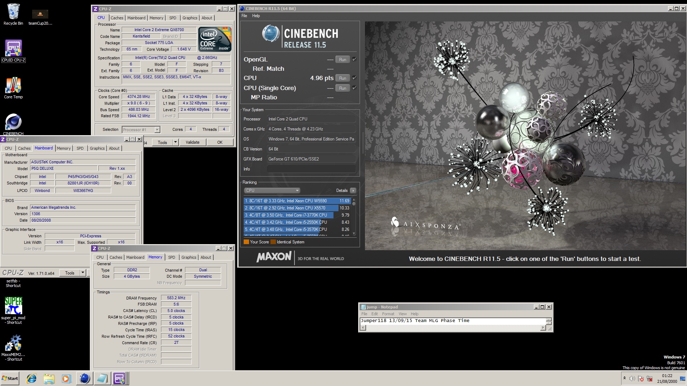Open About tab in mainboard CPU-Z window

pos(114,148)
